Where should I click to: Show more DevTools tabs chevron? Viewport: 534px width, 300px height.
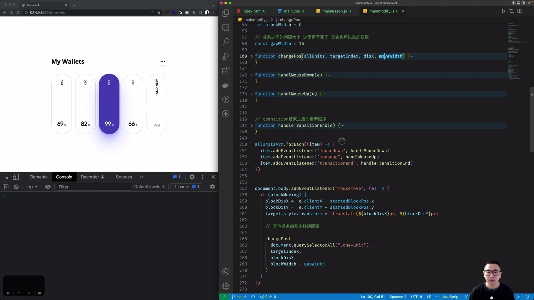141,177
